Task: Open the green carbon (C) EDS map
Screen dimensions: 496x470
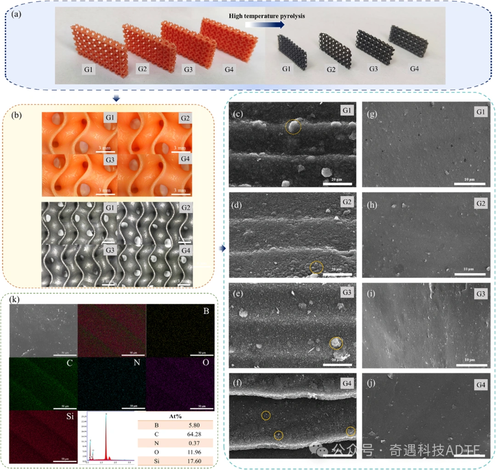Action: 43,384
